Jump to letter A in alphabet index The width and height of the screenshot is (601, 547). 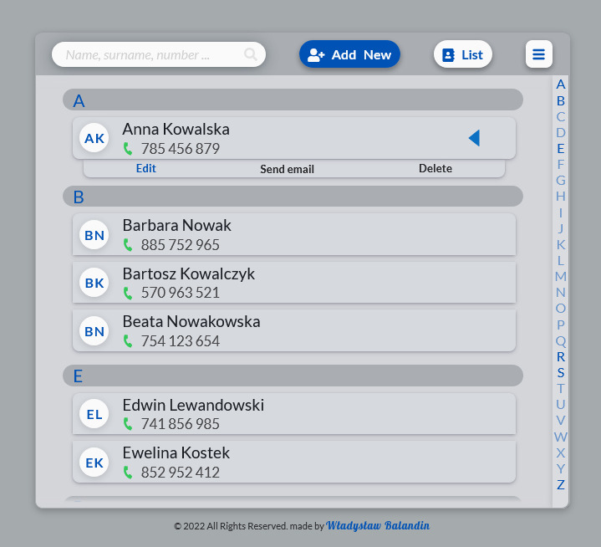coord(561,84)
